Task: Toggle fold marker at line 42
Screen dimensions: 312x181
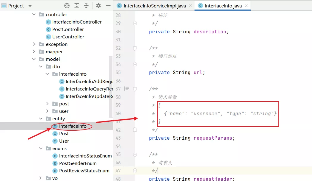Action: pos(135,129)
